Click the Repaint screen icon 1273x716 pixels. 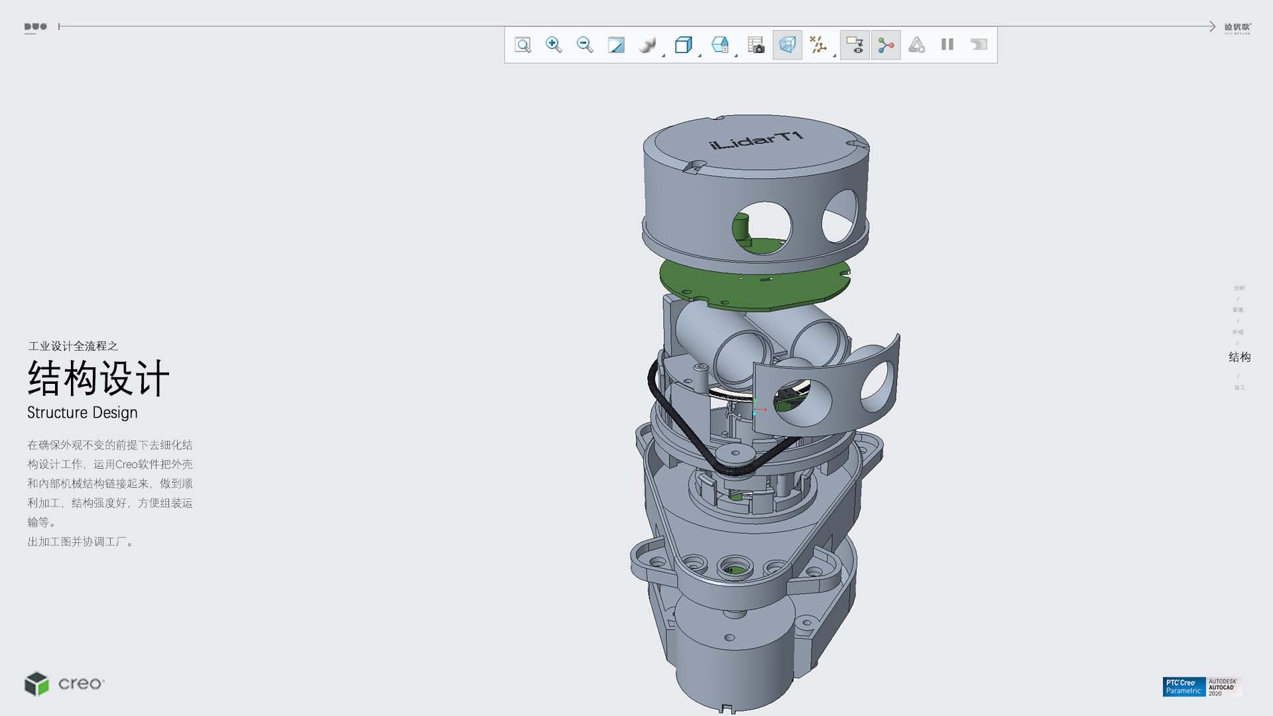(616, 45)
